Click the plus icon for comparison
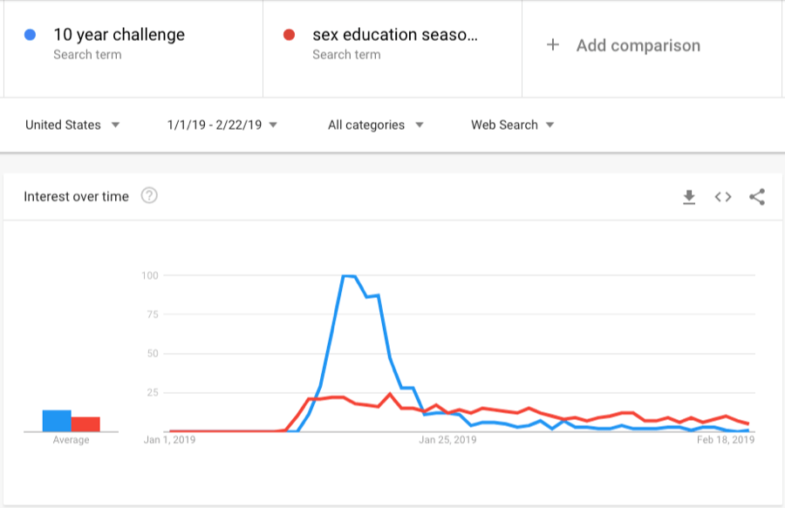Screen dimensions: 785x508 pyautogui.click(x=553, y=45)
